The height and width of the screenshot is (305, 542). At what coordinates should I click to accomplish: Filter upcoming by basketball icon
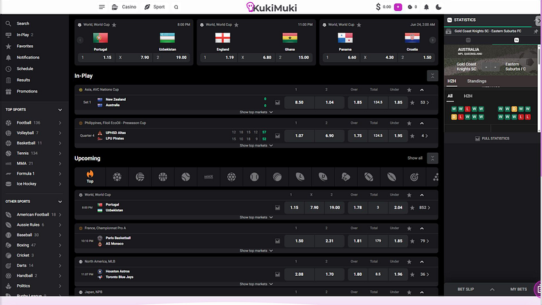point(163,177)
